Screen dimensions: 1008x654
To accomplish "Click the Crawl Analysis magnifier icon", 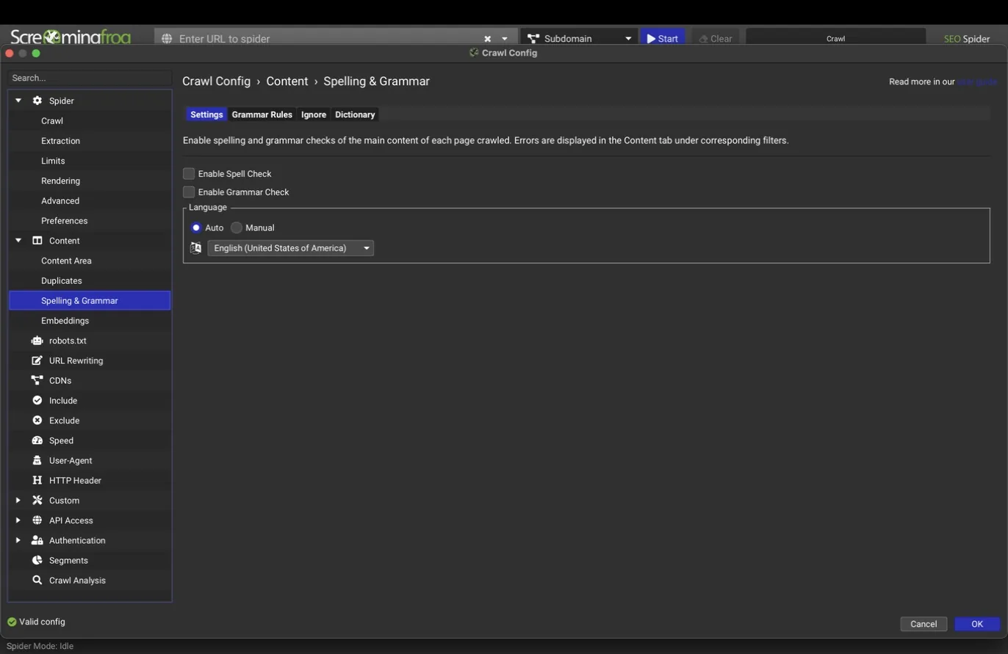I will (37, 581).
